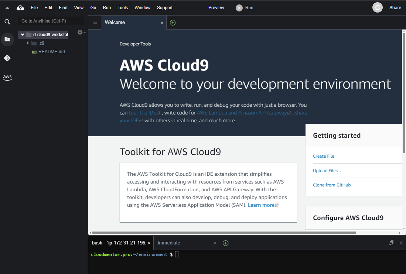406x274 pixels.
Task: Open the file tree settings gear dropdown
Action: [x=81, y=32]
